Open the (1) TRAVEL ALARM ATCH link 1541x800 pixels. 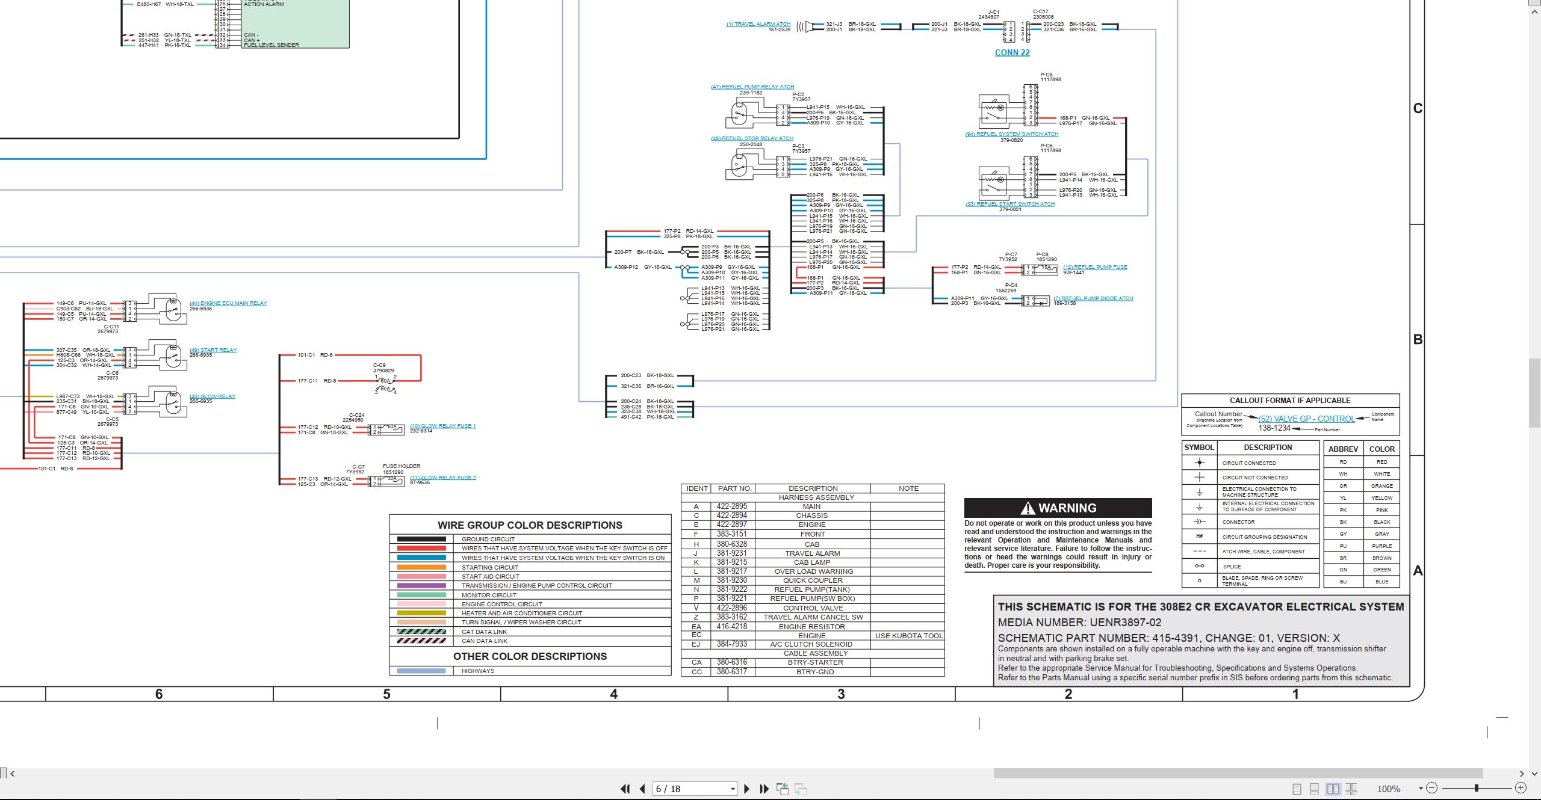pyautogui.click(x=758, y=25)
